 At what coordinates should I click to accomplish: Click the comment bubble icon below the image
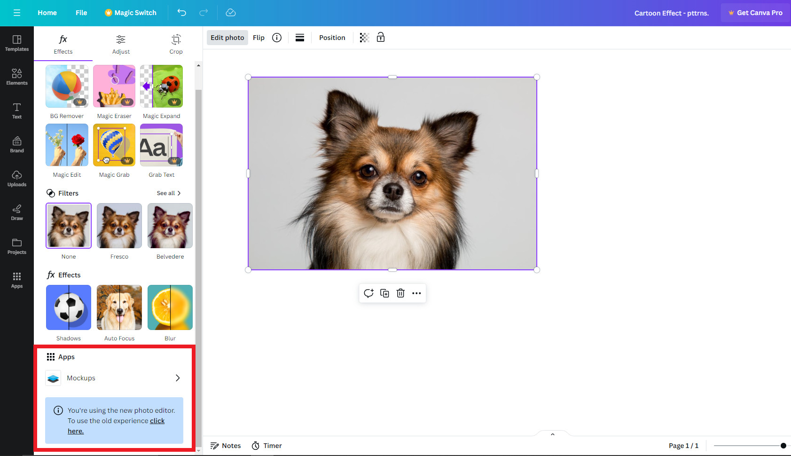click(368, 293)
